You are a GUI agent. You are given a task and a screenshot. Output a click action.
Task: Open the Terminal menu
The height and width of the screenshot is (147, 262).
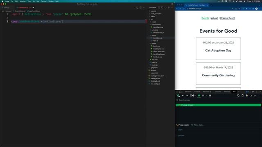[x=44, y=1]
